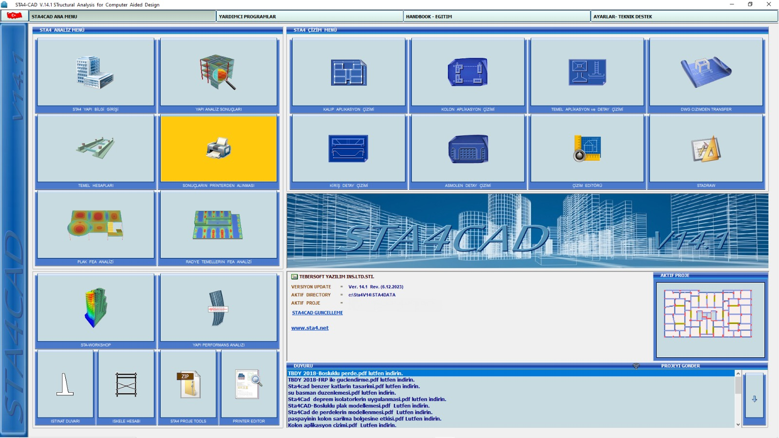Screen dimensions: 779x438
Task: Open STA-Workshop 3D building icon
Action: [x=95, y=308]
